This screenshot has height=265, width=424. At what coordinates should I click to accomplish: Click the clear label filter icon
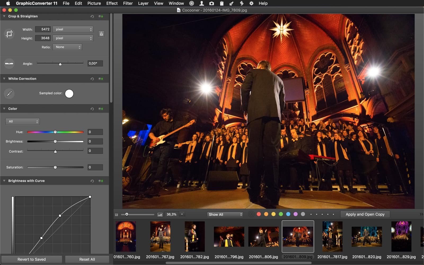[251, 214]
